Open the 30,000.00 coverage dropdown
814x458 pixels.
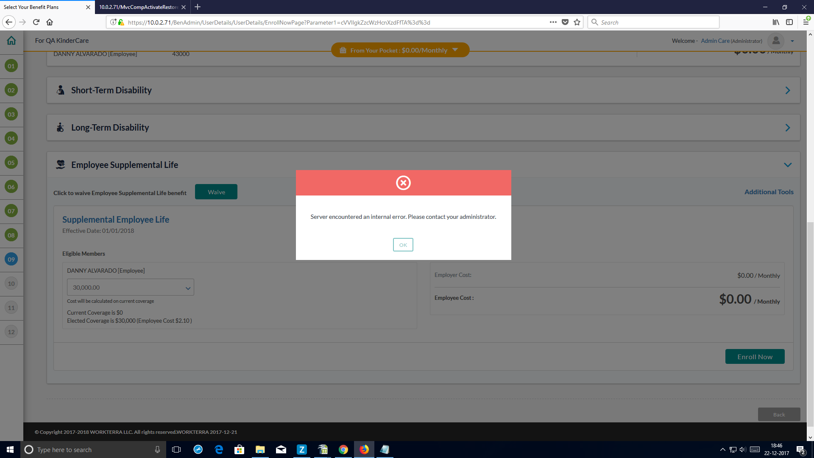click(x=130, y=288)
